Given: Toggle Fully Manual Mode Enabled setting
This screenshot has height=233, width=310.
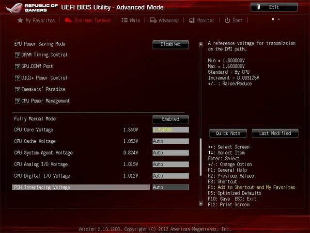Looking at the screenshot, I should pyautogui.click(x=170, y=119).
